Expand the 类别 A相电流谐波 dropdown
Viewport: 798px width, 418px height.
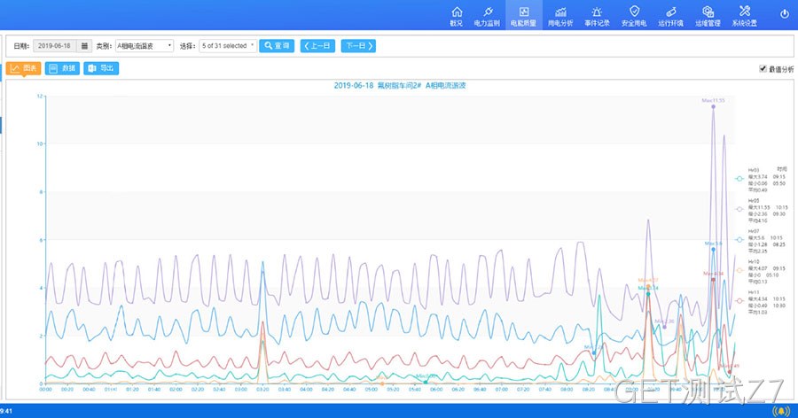(145, 46)
